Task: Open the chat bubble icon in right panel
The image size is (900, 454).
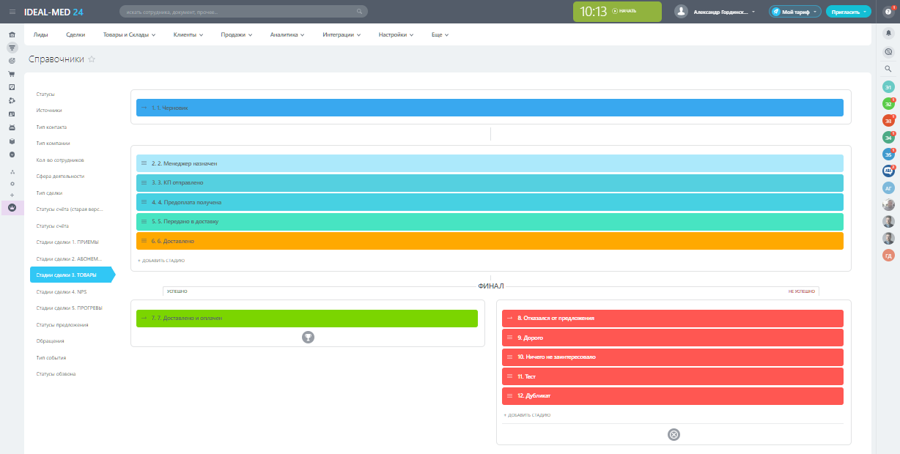Action: tap(888, 51)
